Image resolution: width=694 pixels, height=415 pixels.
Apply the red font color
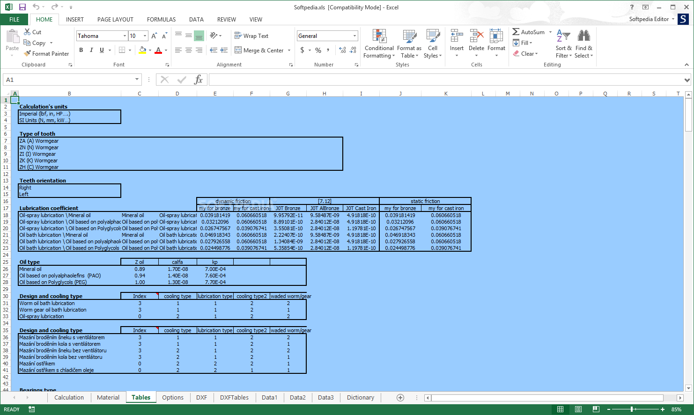[x=158, y=50]
